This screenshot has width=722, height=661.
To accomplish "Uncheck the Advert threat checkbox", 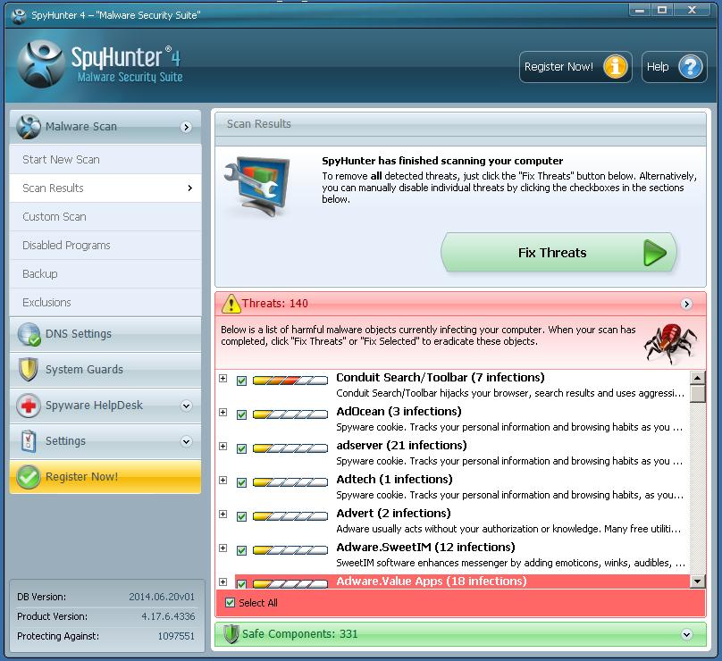I will [x=241, y=516].
